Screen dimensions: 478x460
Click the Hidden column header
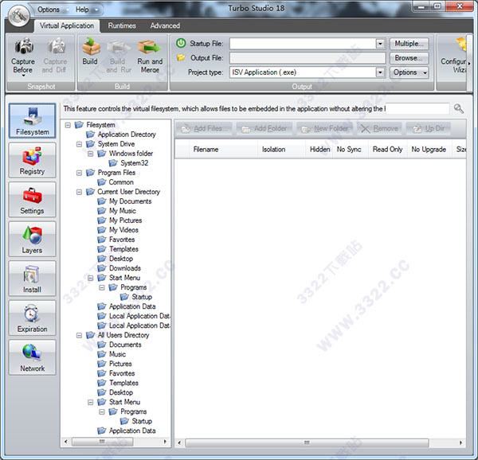point(319,149)
